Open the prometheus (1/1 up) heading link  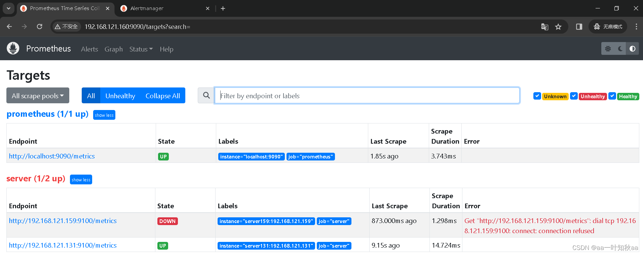pos(47,114)
